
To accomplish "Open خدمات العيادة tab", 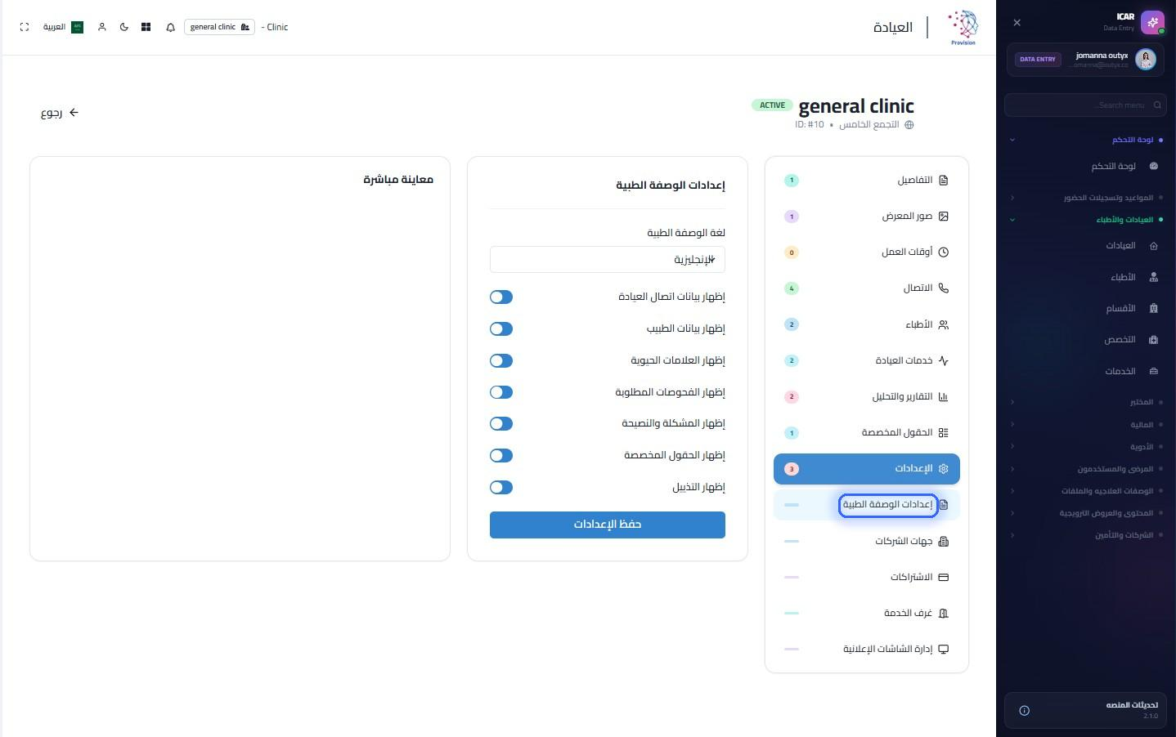I will pyautogui.click(x=867, y=361).
